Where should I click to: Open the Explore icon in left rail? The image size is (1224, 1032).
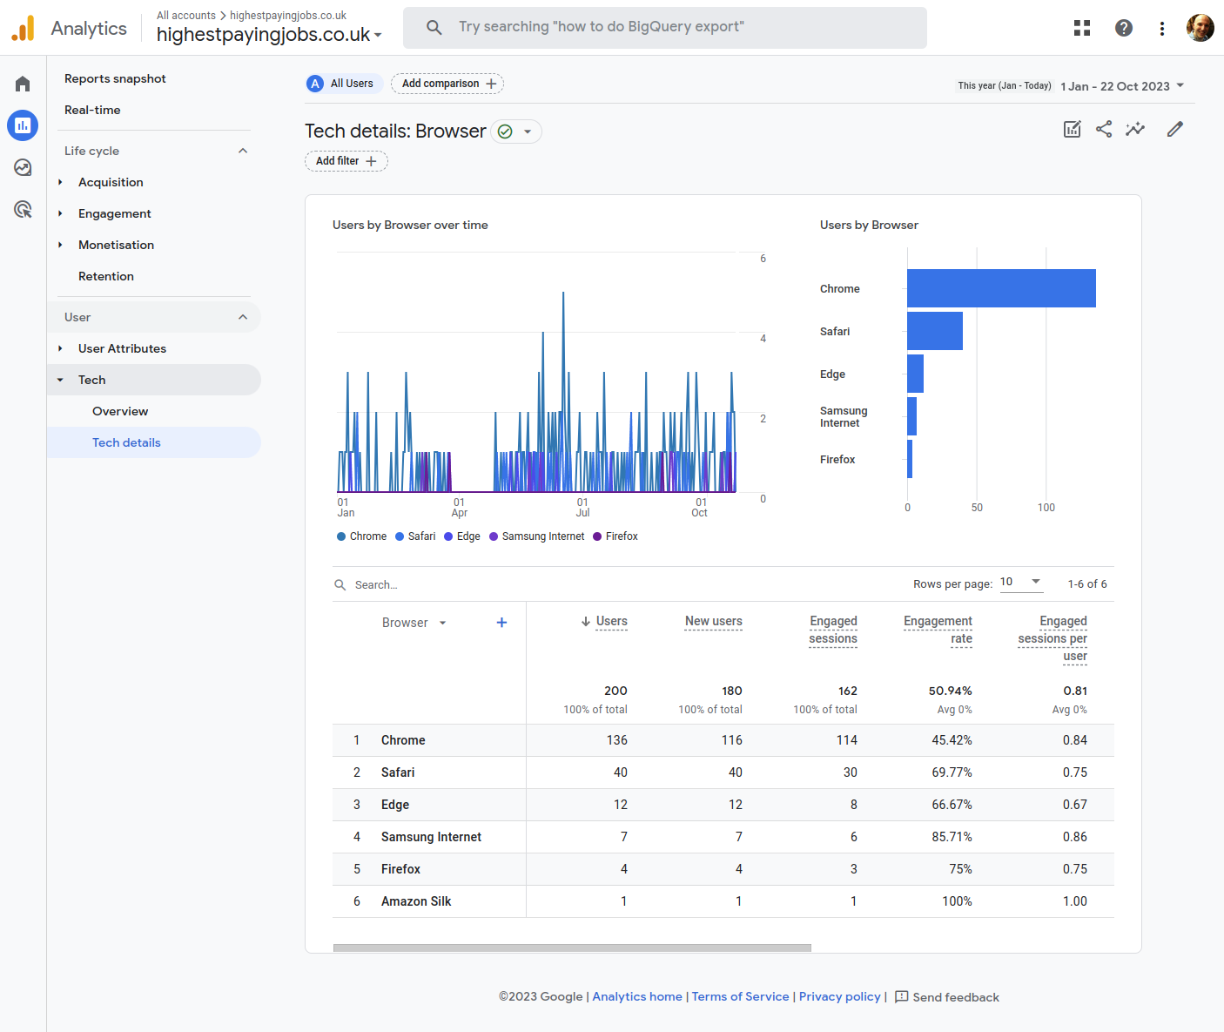pyautogui.click(x=23, y=167)
